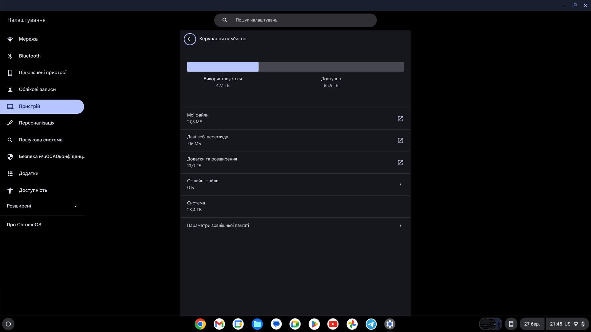Select Додатки from sidebar menu
The width and height of the screenshot is (591, 332).
tap(28, 173)
